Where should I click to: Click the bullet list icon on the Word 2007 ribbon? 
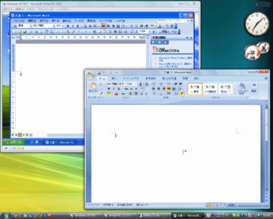click(153, 84)
